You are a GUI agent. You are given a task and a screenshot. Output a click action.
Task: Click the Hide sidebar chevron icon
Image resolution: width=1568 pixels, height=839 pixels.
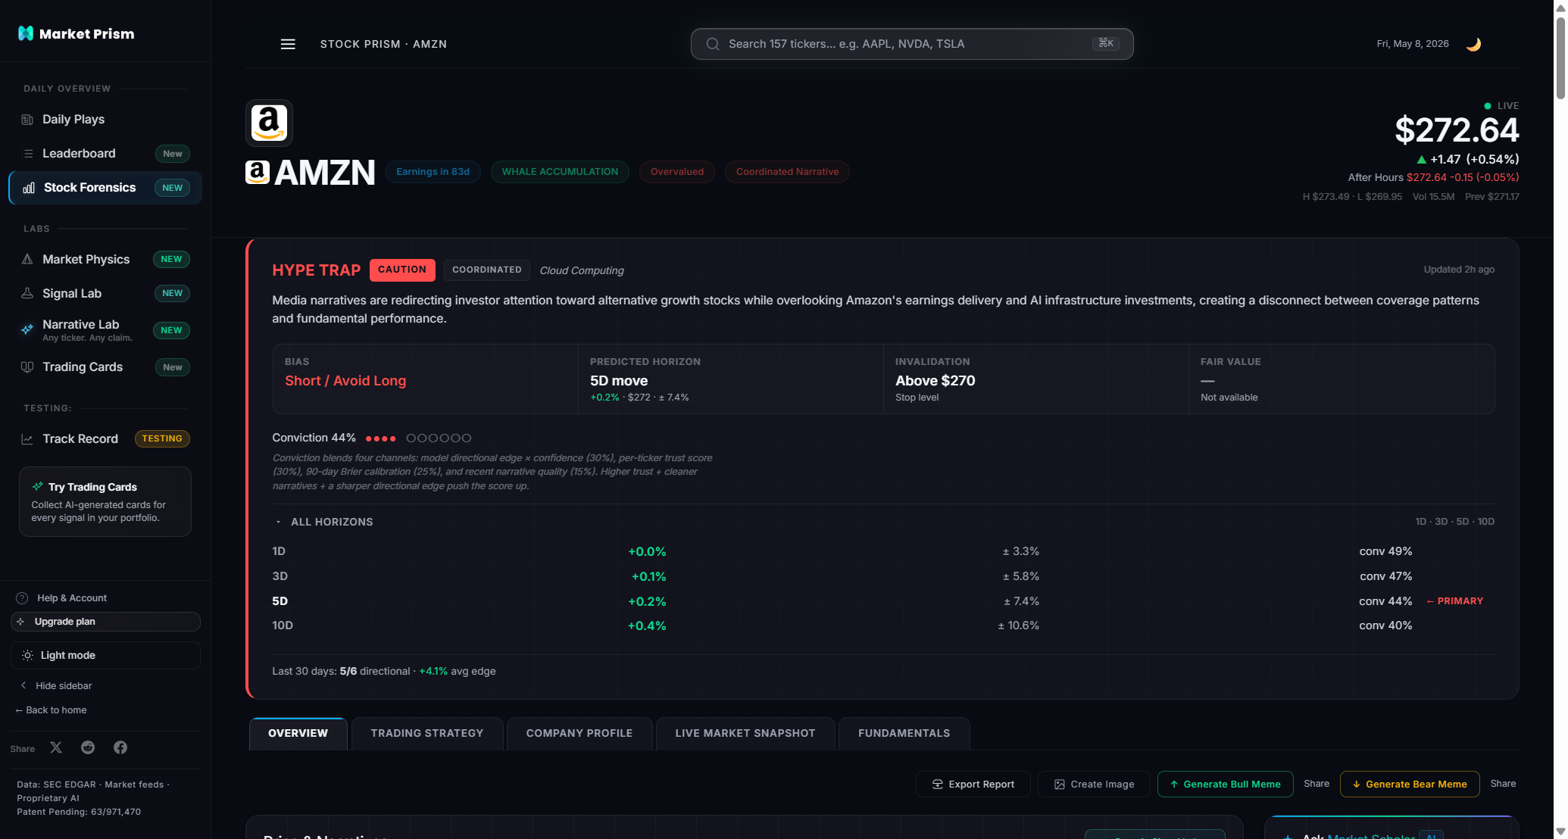[23, 685]
